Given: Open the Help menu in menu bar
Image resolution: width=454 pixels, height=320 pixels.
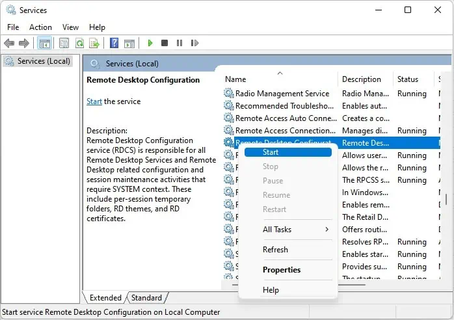Looking at the screenshot, I should (x=97, y=27).
